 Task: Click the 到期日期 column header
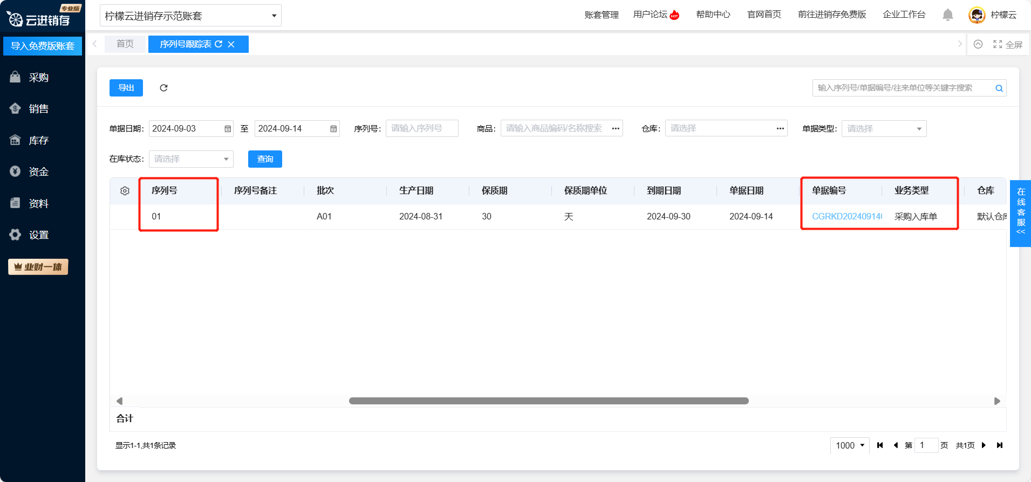click(664, 190)
